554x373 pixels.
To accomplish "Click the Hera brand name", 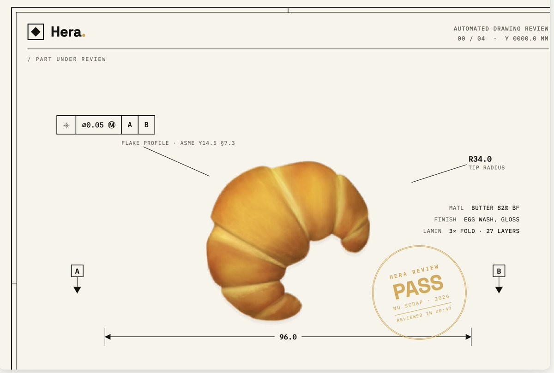I will click(68, 32).
